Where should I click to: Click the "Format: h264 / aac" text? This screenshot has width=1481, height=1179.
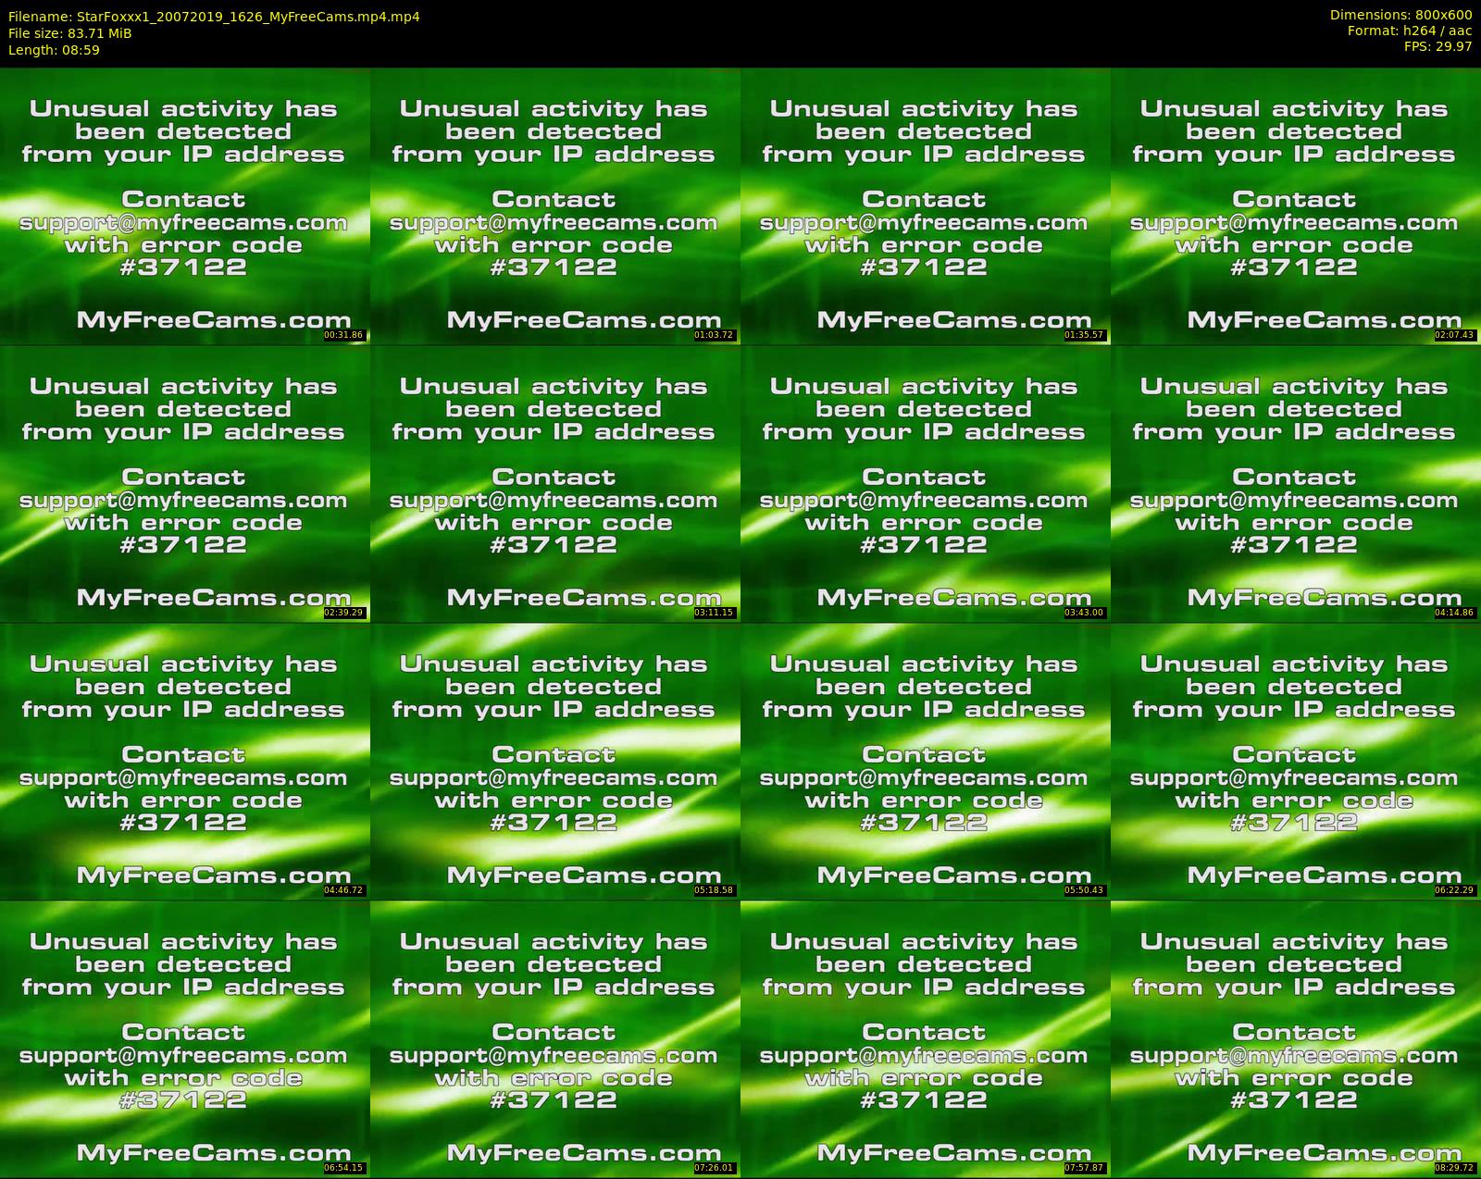pyautogui.click(x=1410, y=31)
